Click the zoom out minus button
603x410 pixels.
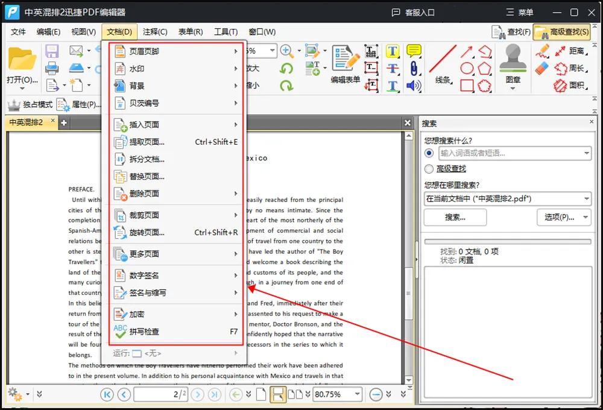tap(376, 394)
